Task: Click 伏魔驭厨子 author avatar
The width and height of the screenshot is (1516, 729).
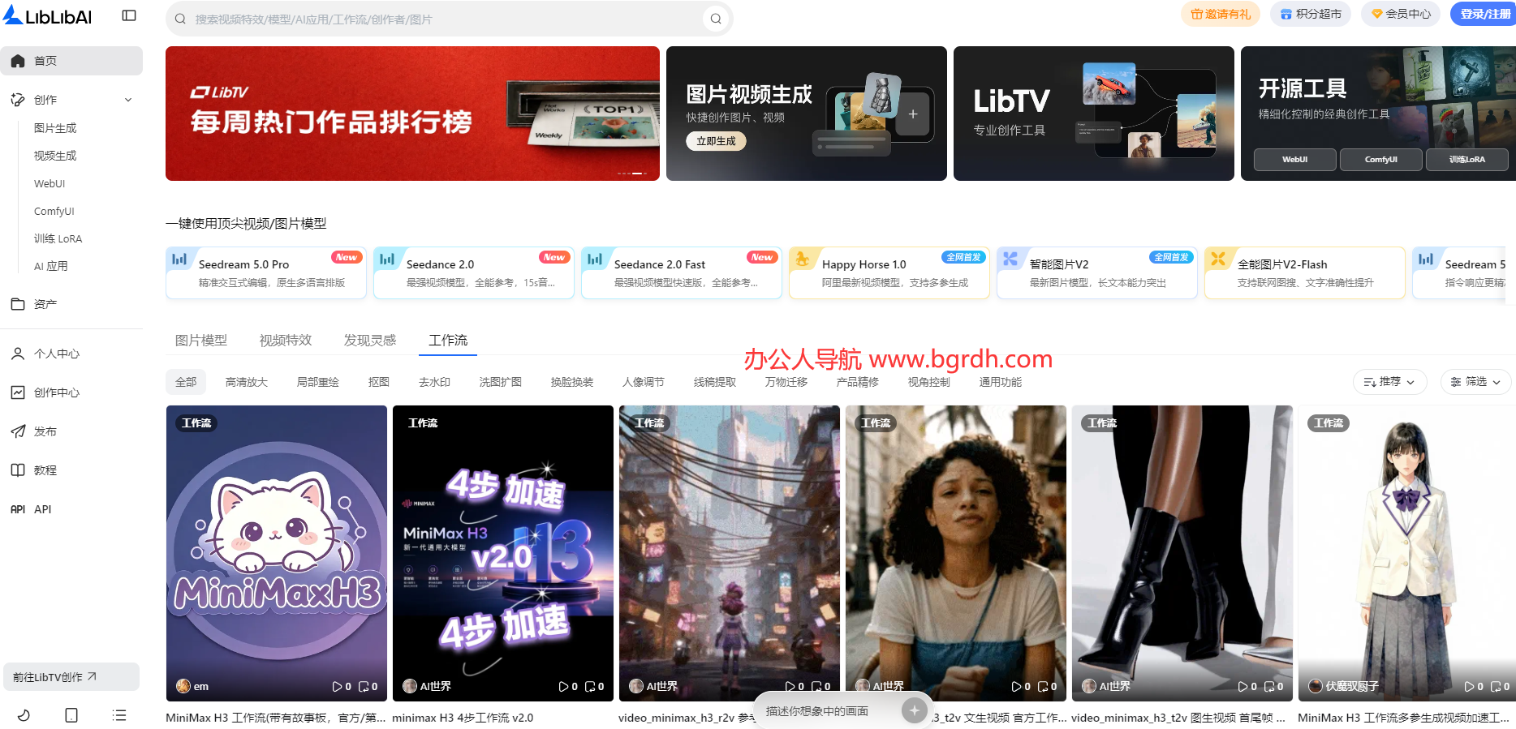Action: coord(1316,686)
